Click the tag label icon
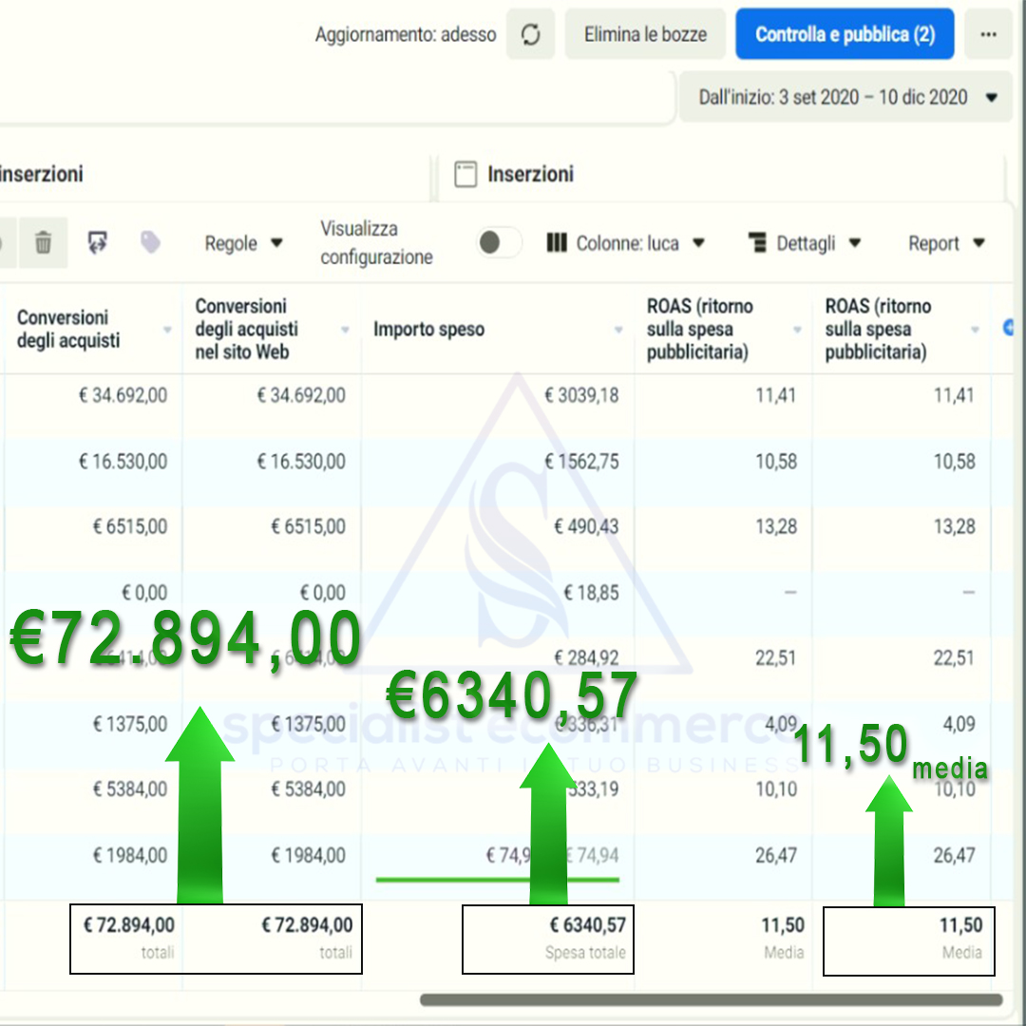Screen dimensions: 1026x1026 [150, 243]
